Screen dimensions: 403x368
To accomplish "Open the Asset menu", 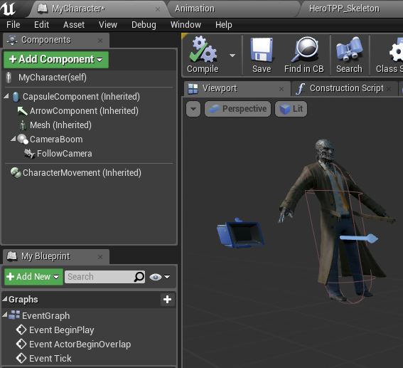I will click(74, 25).
